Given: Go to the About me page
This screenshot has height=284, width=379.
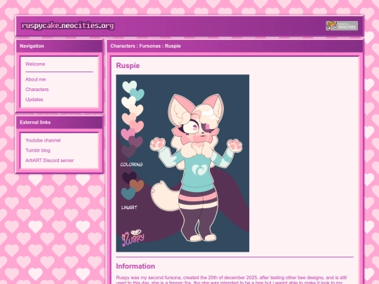Looking at the screenshot, I should [35, 79].
